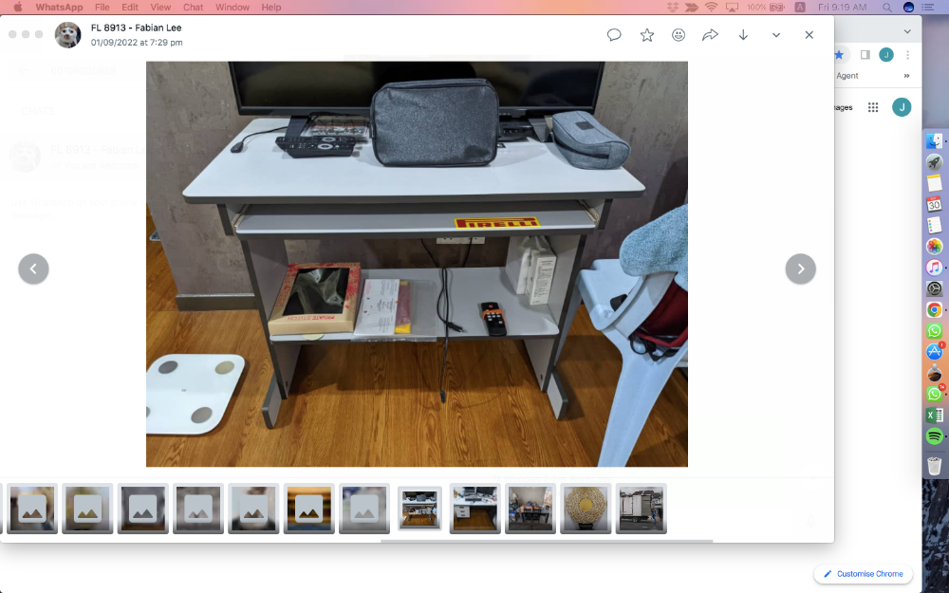Advance to the next photo
This screenshot has width=949, height=593.
(800, 269)
